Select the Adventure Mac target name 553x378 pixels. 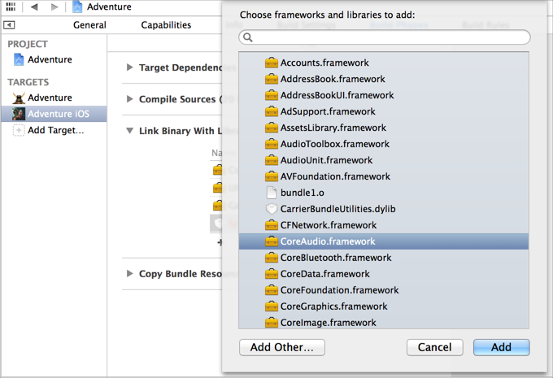click(x=50, y=98)
